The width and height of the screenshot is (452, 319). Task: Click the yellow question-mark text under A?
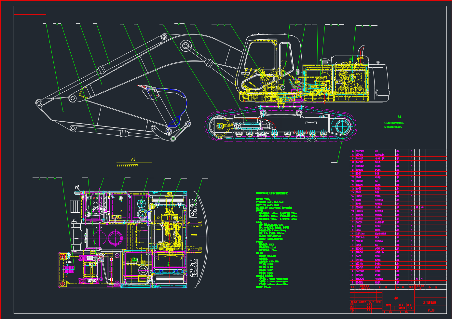click(x=127, y=166)
